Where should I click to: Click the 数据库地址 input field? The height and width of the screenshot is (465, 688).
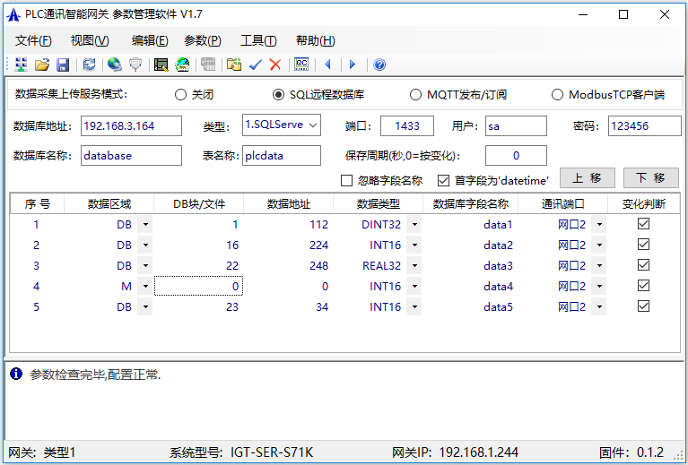[x=131, y=126]
